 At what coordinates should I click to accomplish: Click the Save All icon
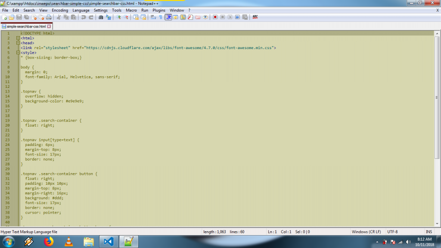click(x=26, y=17)
